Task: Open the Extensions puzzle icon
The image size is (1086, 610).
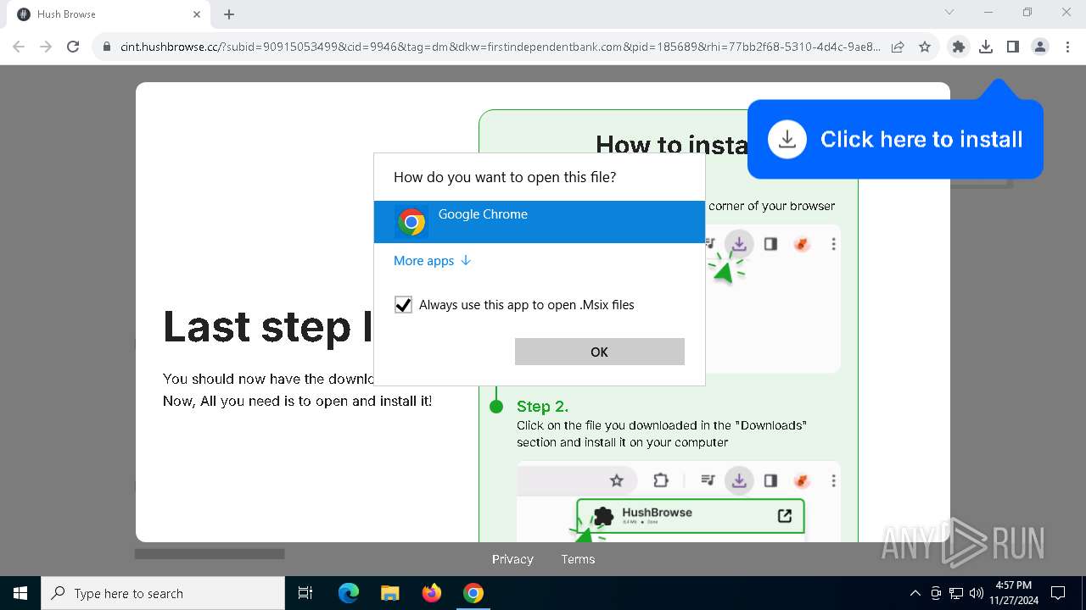Action: 959,47
